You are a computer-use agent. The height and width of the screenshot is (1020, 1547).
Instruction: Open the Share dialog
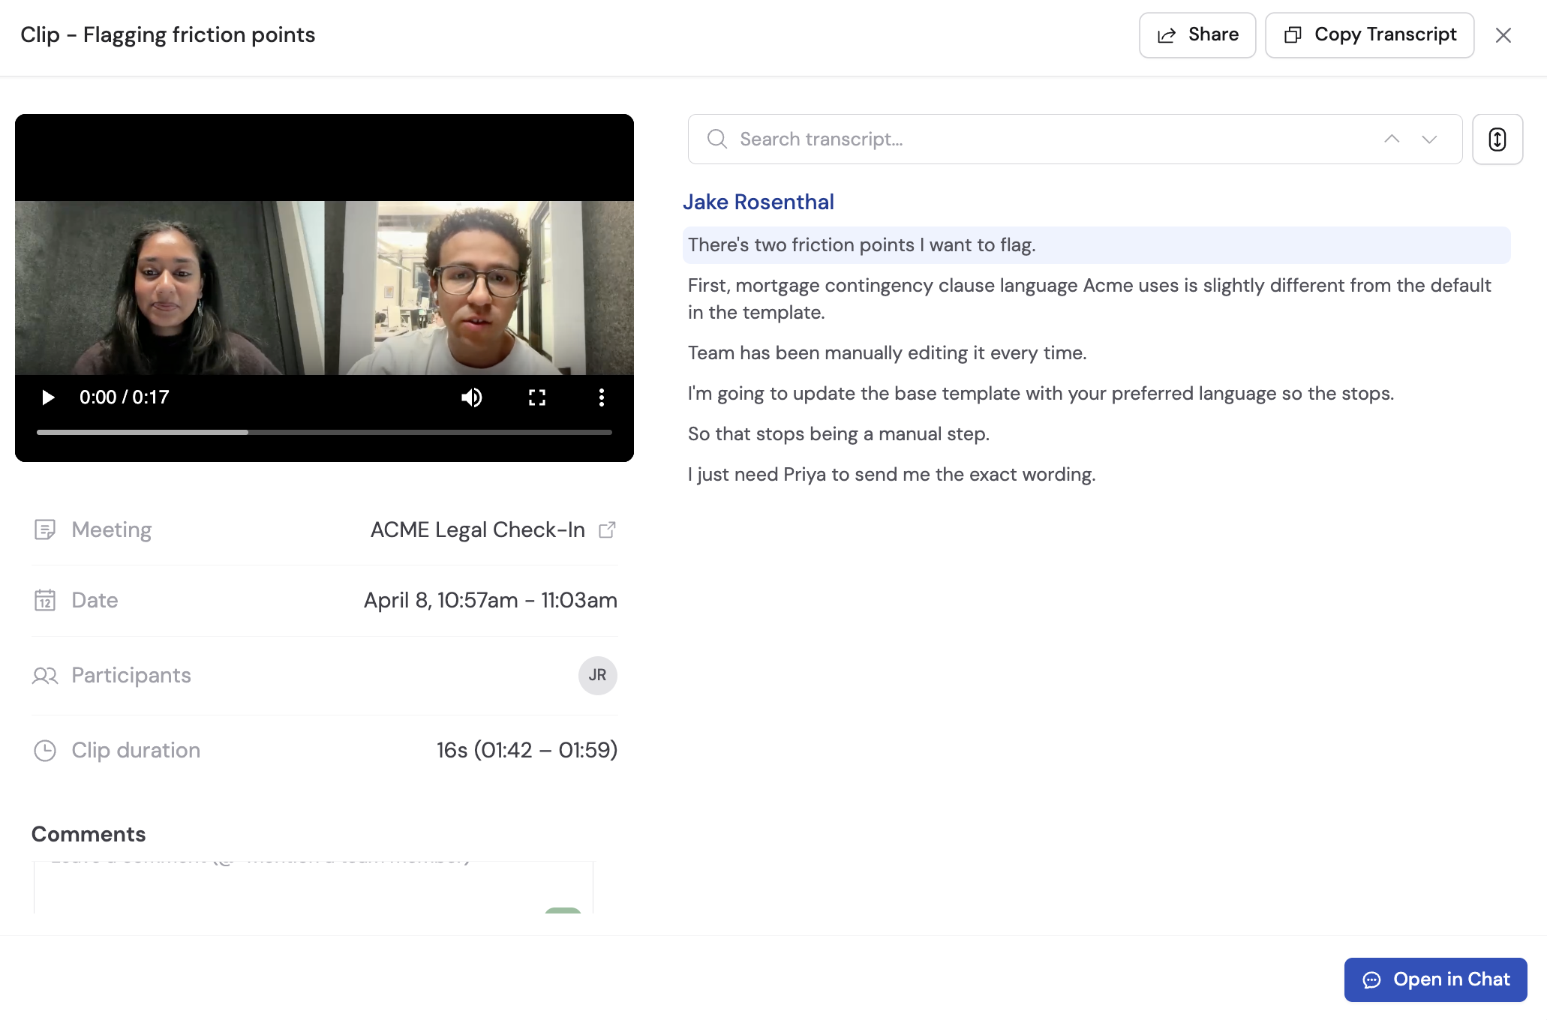[x=1197, y=34]
